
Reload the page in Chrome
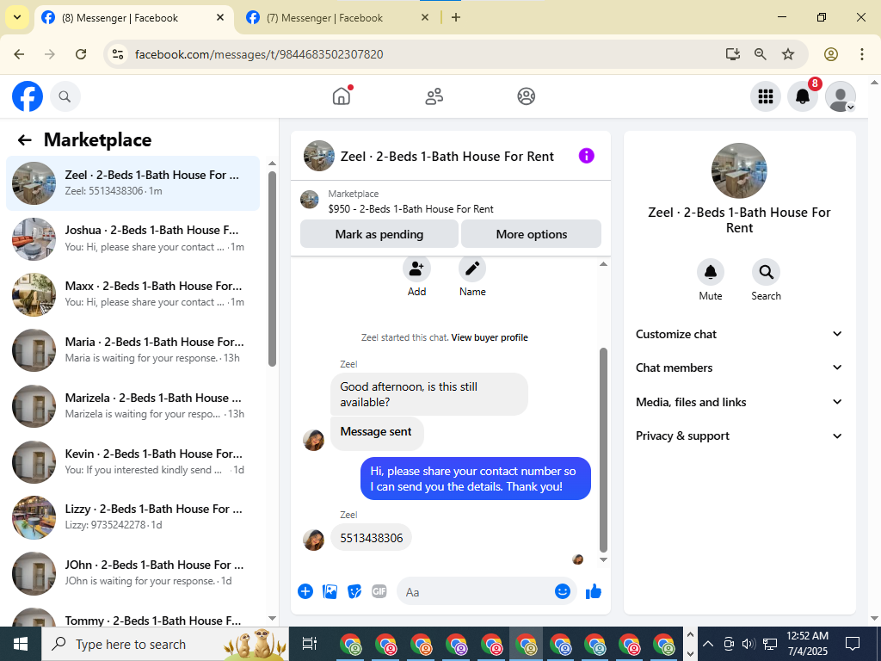point(81,54)
